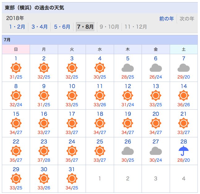Viewport: 200px width, 194px height.
Task: Click the sunny icon for July 8
Action: point(16,95)
